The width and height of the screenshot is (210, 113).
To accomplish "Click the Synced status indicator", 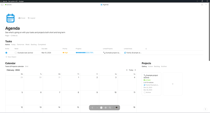I will [x=8, y=5].
